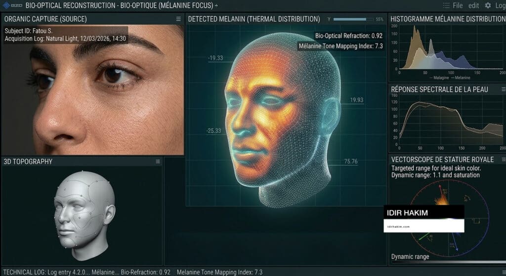
Task: Open the Vectorscope panel menu icon
Action: click(503, 160)
